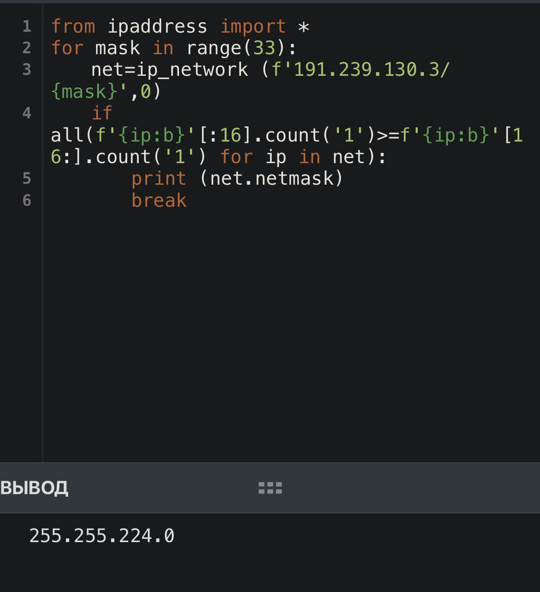Place cursor on 'print' in line 5

(x=159, y=179)
